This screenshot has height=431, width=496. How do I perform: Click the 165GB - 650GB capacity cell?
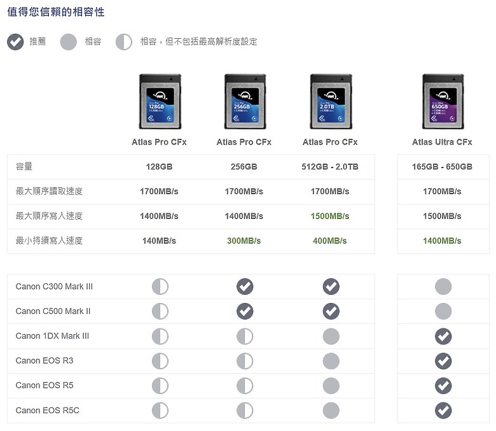pyautogui.click(x=442, y=167)
